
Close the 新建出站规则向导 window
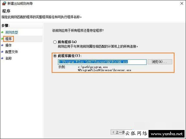point(182,3)
